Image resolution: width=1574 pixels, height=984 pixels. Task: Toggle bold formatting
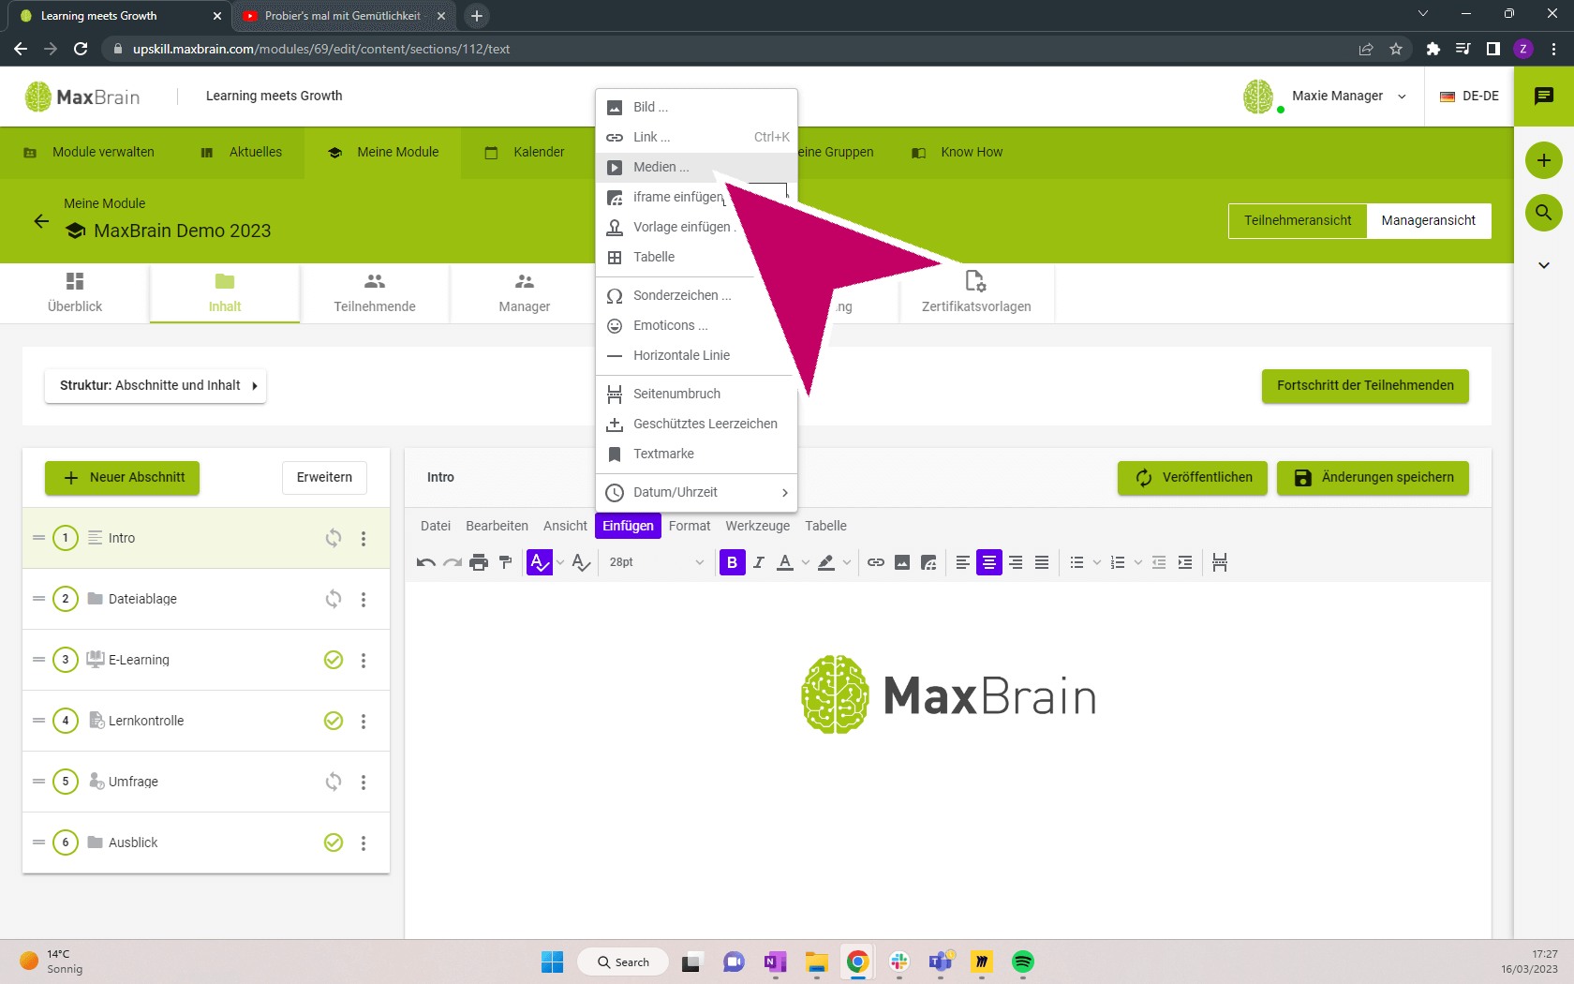pyautogui.click(x=733, y=562)
